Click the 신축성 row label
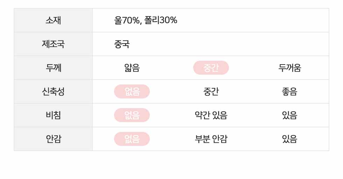Viewport: 343px width, 179px height. (x=53, y=91)
